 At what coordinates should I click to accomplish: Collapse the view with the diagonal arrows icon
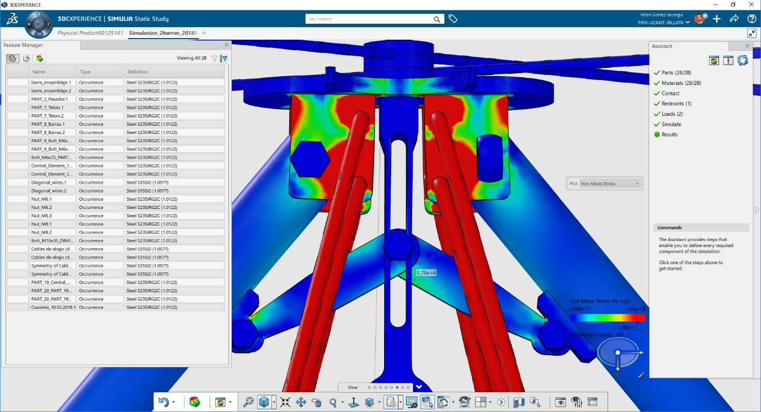click(x=752, y=33)
